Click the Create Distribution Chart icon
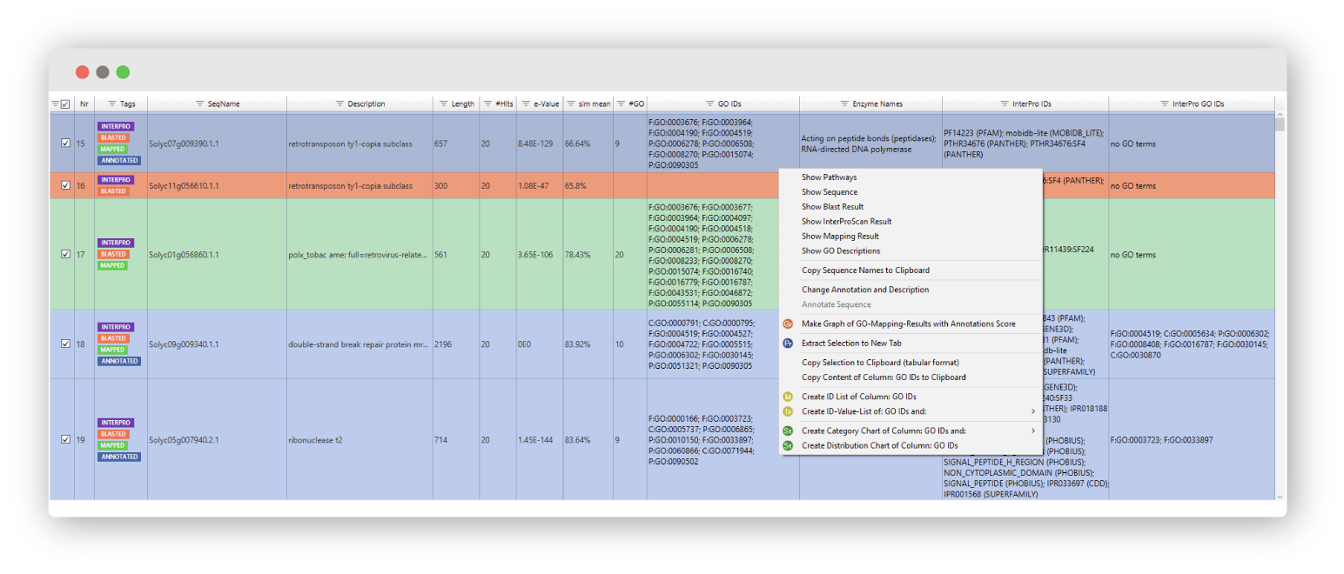This screenshot has width=1344, height=574. [788, 445]
